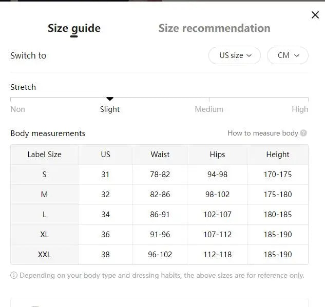325x307 pixels.
Task: Select the XL label size row
Action: [x=44, y=235]
